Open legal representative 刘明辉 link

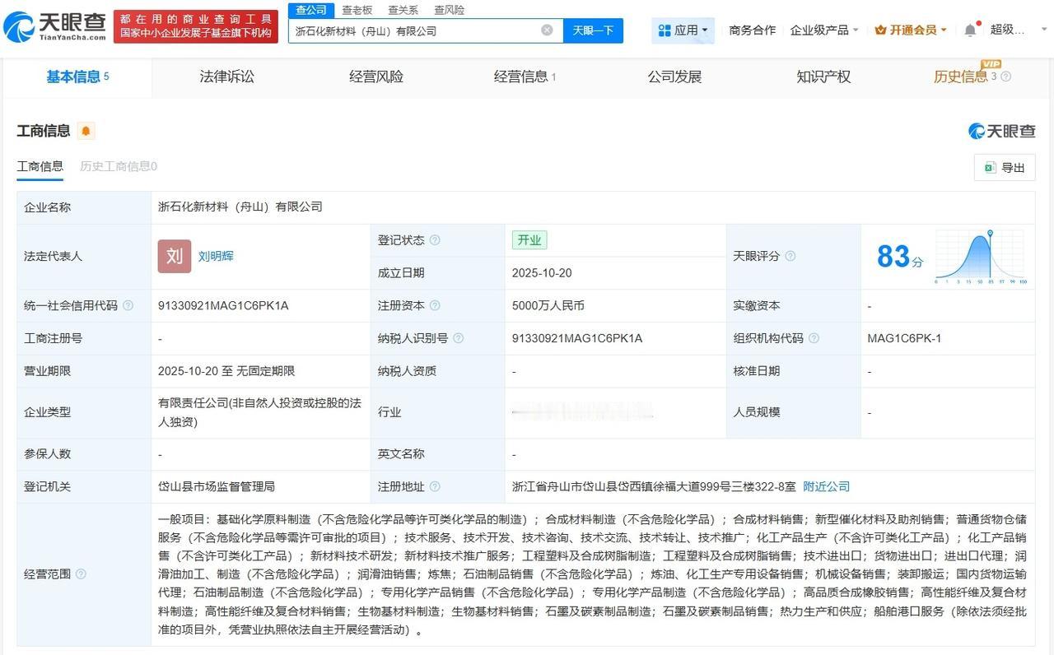click(x=216, y=256)
